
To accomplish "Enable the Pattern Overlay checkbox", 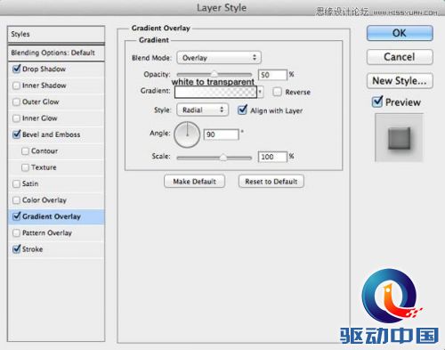I will [x=17, y=233].
